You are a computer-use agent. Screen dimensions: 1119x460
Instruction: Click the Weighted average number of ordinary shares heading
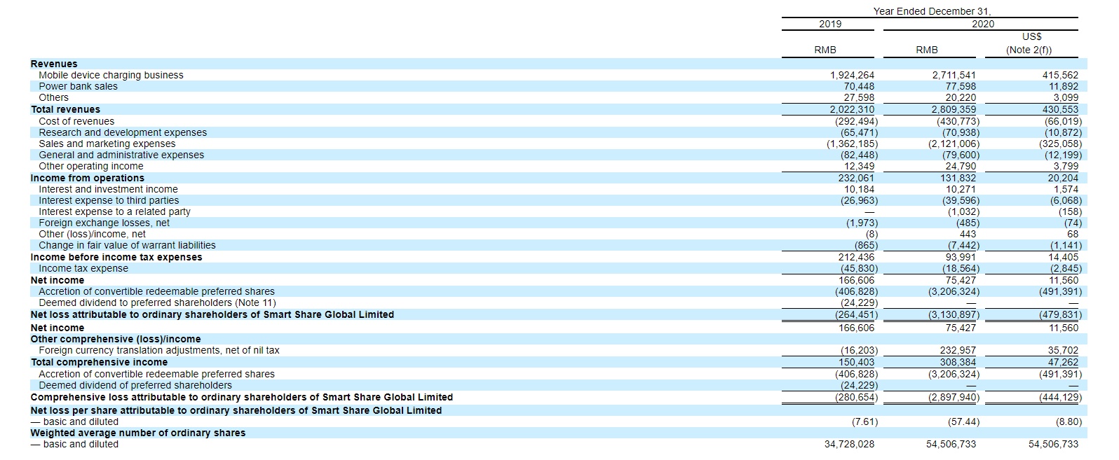(138, 433)
